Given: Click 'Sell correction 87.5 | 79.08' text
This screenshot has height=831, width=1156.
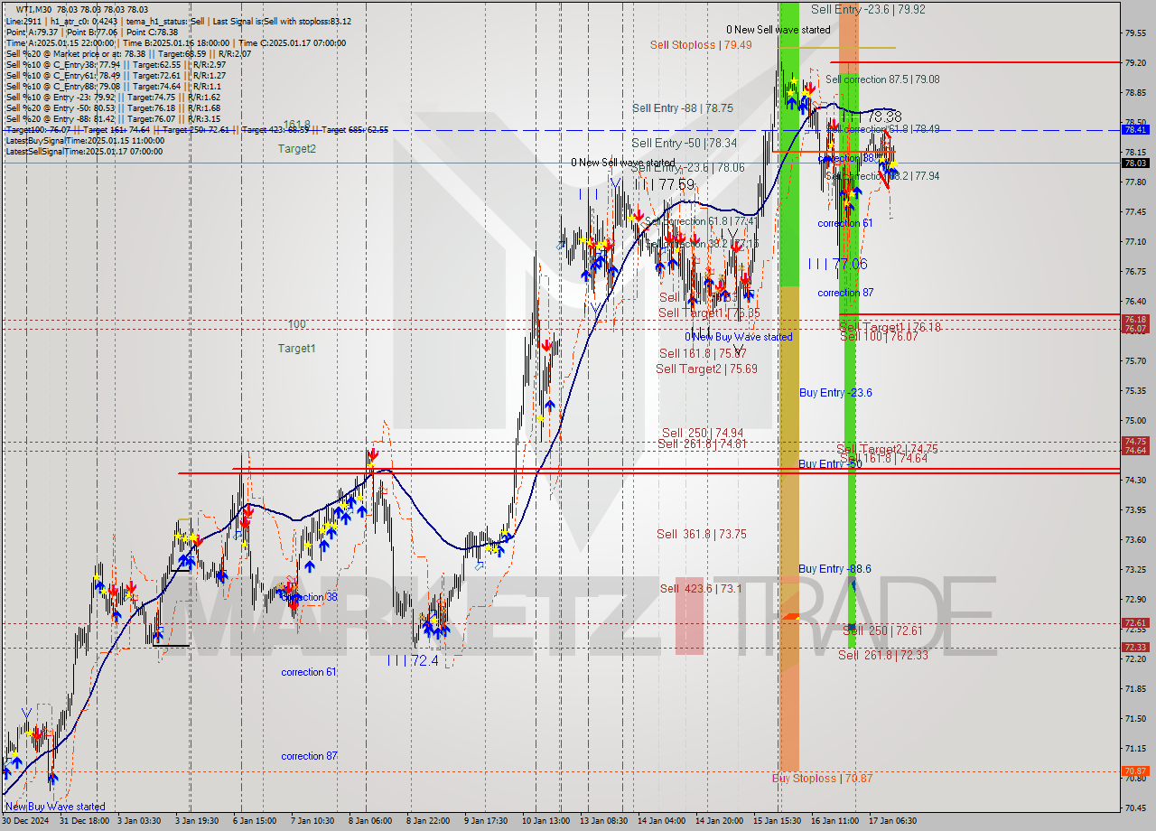Looking at the screenshot, I should (x=882, y=79).
